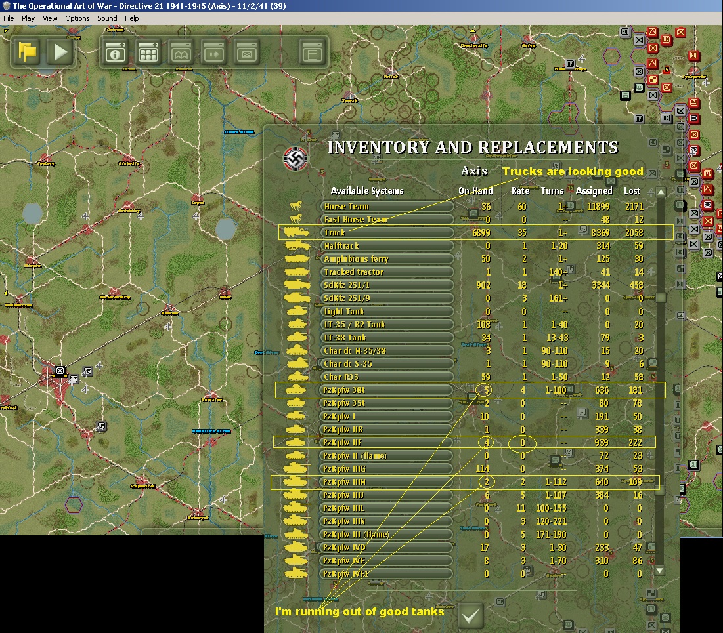This screenshot has width=723, height=633.
Task: Click the Truck vehicle icon
Action: 296,232
